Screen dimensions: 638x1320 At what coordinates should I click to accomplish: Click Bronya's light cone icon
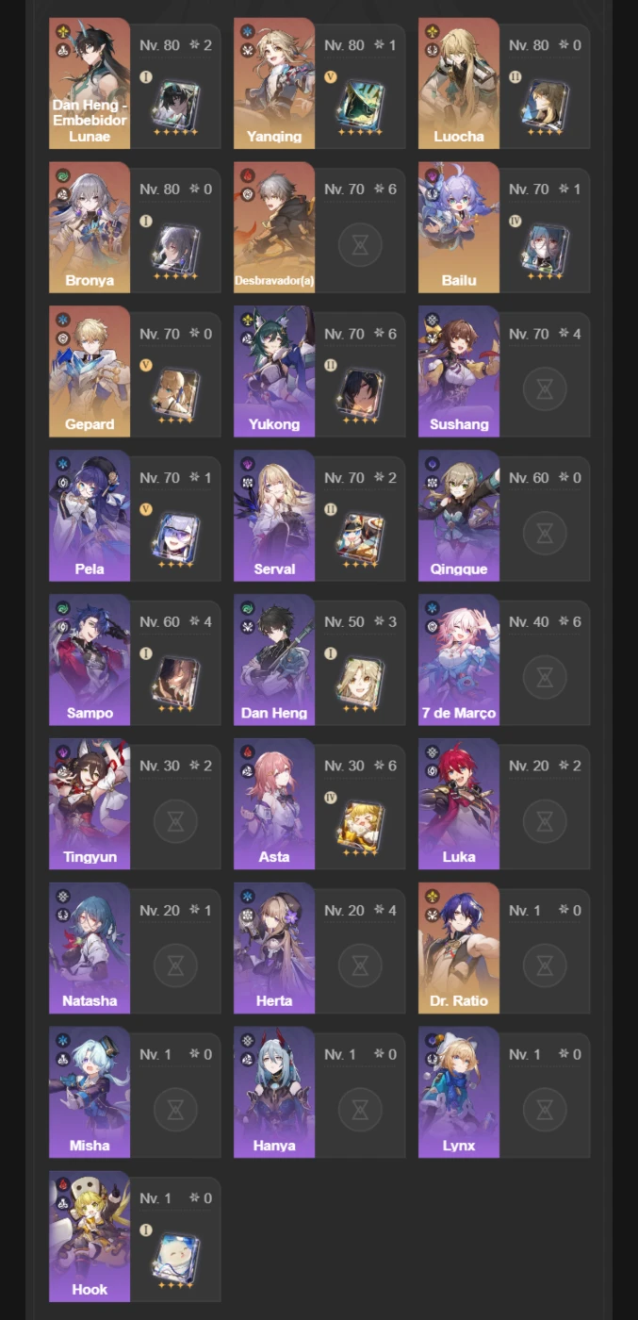tap(175, 247)
